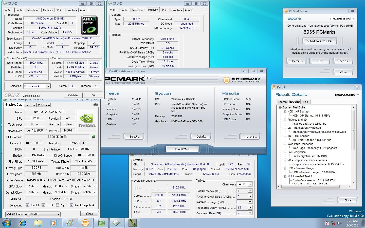Click the Cores multiplier x 9.00 field
Viewport: 365px width, 228px height.
point(159,195)
